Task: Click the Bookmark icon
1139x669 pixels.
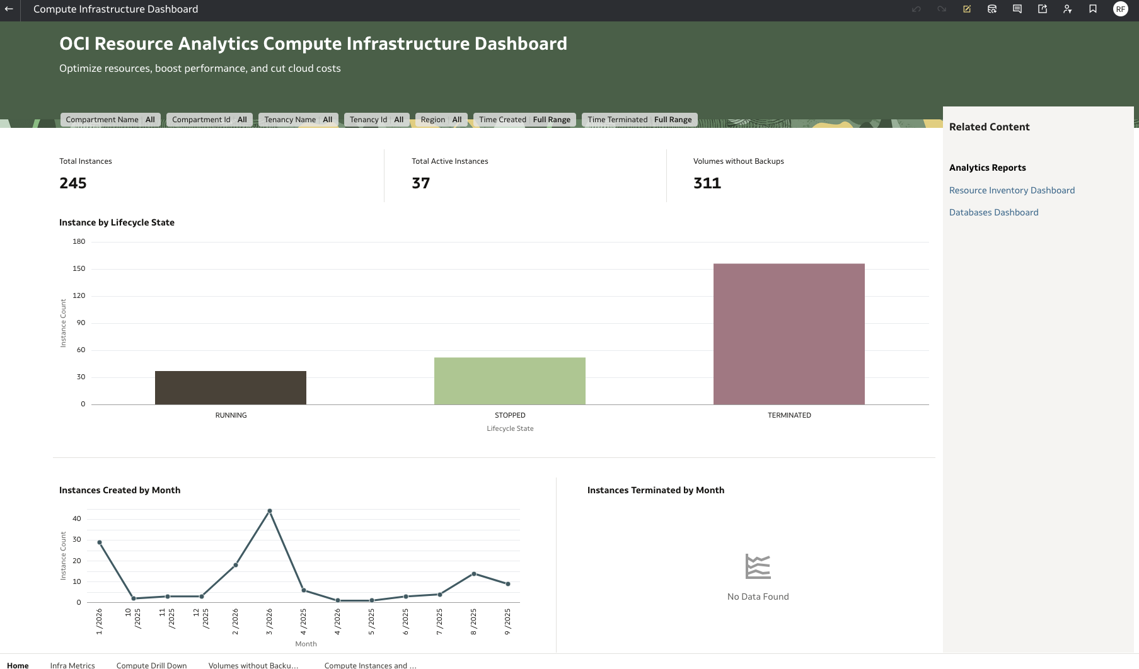Action: [1093, 9]
